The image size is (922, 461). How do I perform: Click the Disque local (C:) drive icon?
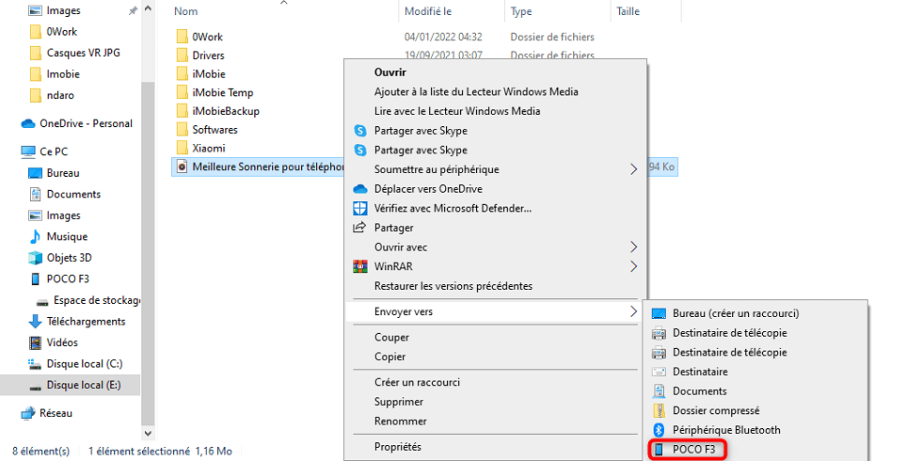(36, 364)
